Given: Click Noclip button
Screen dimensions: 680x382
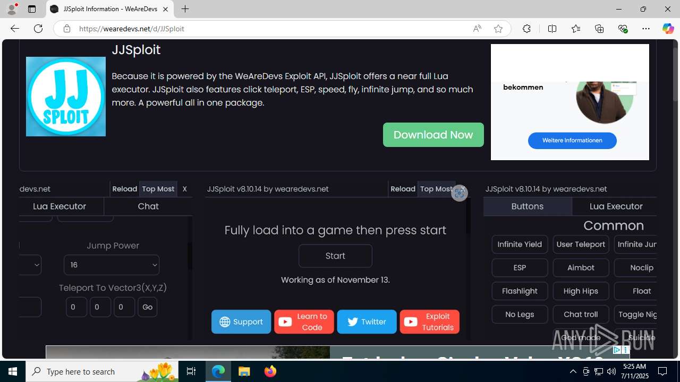Looking at the screenshot, I should (x=636, y=268).
